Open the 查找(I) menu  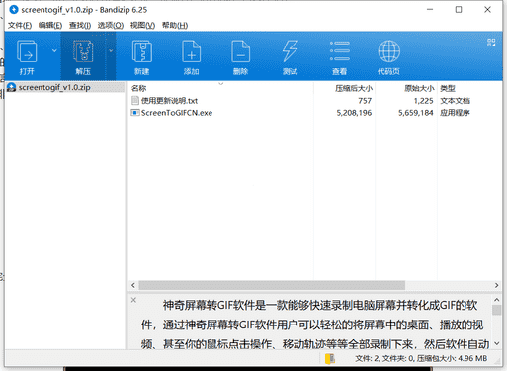pyautogui.click(x=80, y=26)
